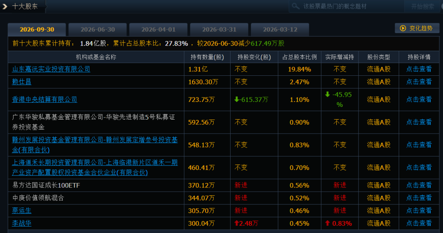
Task: Click the 548.13万 holding value
Action: 201,145
